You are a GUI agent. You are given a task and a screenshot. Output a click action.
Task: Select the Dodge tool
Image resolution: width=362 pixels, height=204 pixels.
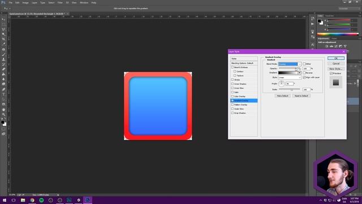click(x=3, y=84)
